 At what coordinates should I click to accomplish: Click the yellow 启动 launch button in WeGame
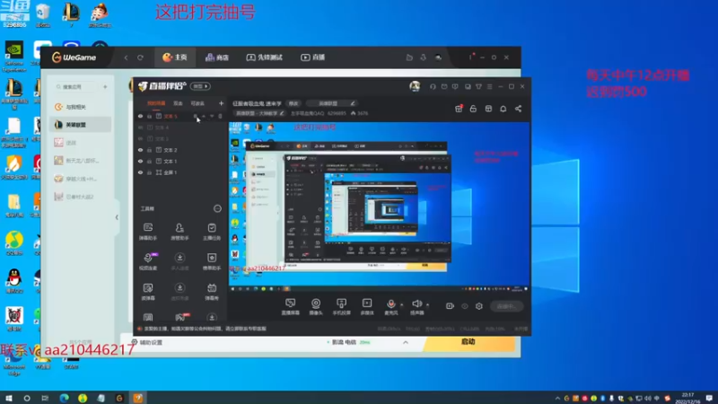[468, 342]
